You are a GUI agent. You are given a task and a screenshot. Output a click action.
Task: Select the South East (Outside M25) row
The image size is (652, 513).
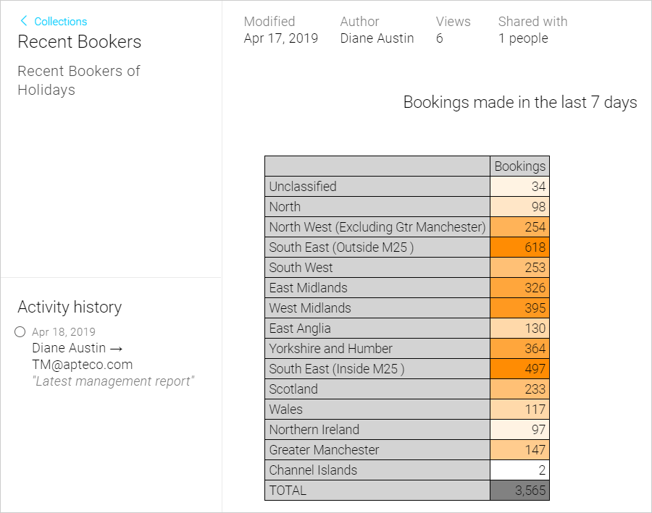[407, 247]
